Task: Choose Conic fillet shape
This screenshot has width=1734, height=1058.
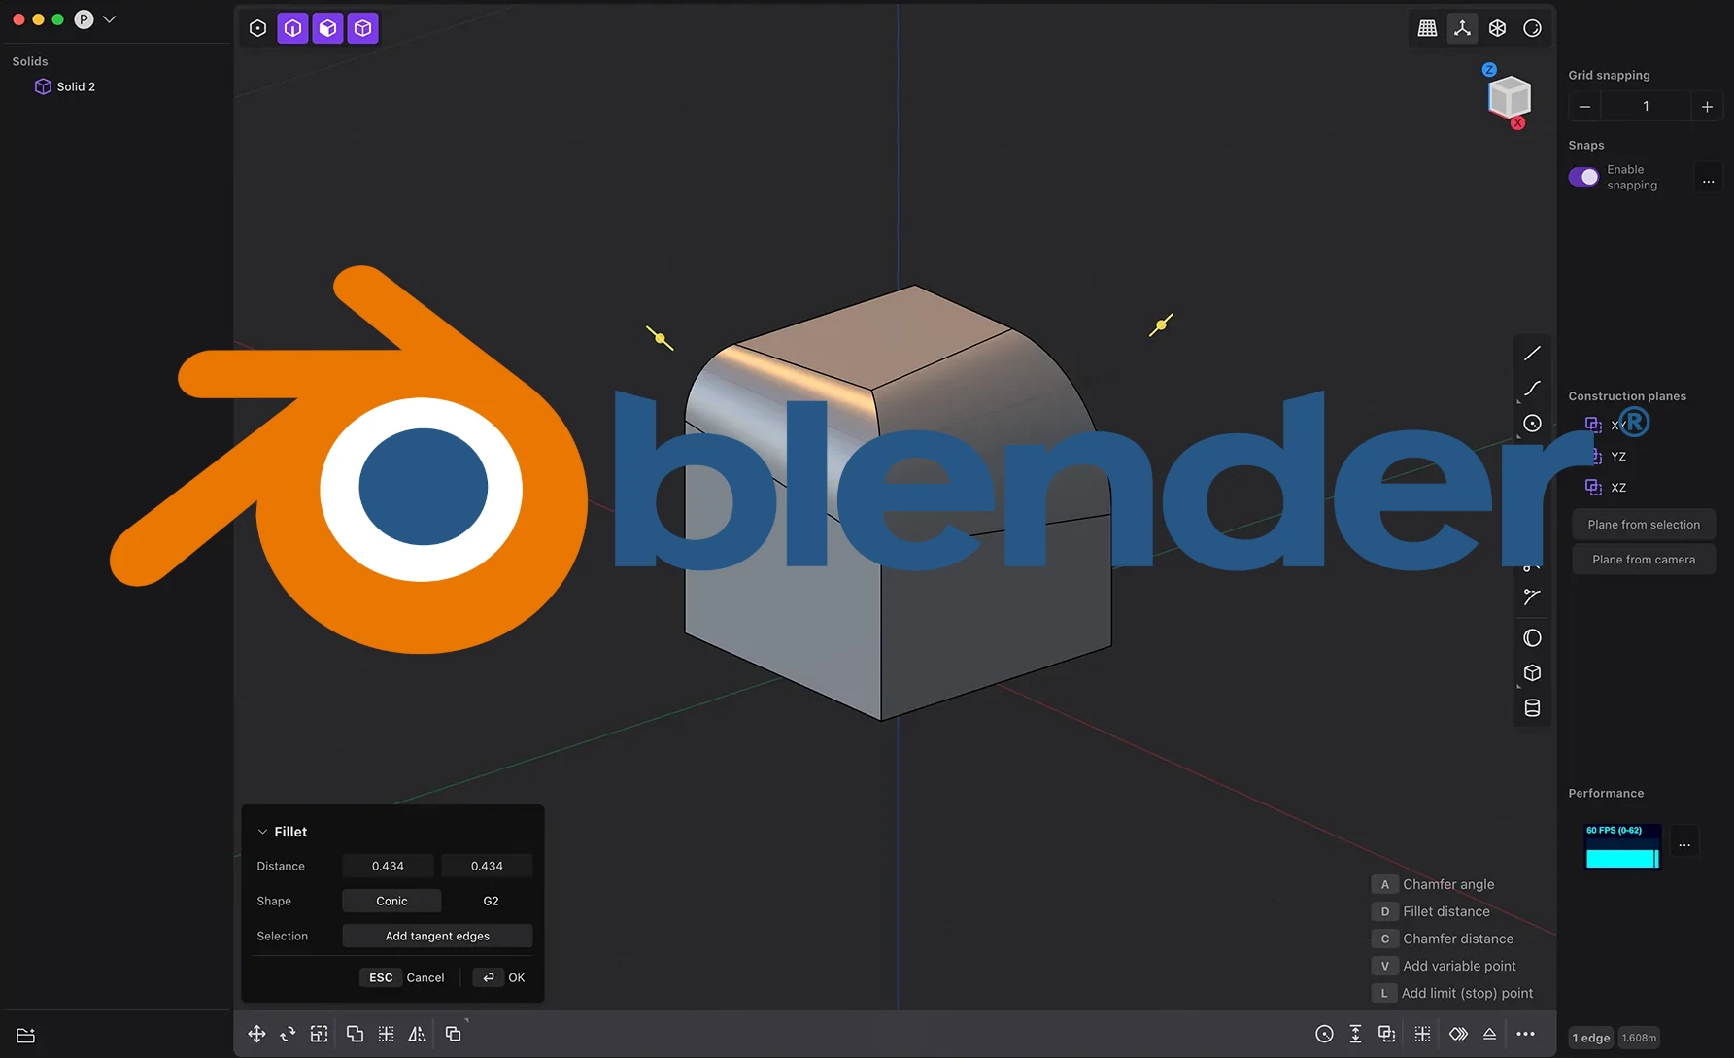Action: pos(391,901)
